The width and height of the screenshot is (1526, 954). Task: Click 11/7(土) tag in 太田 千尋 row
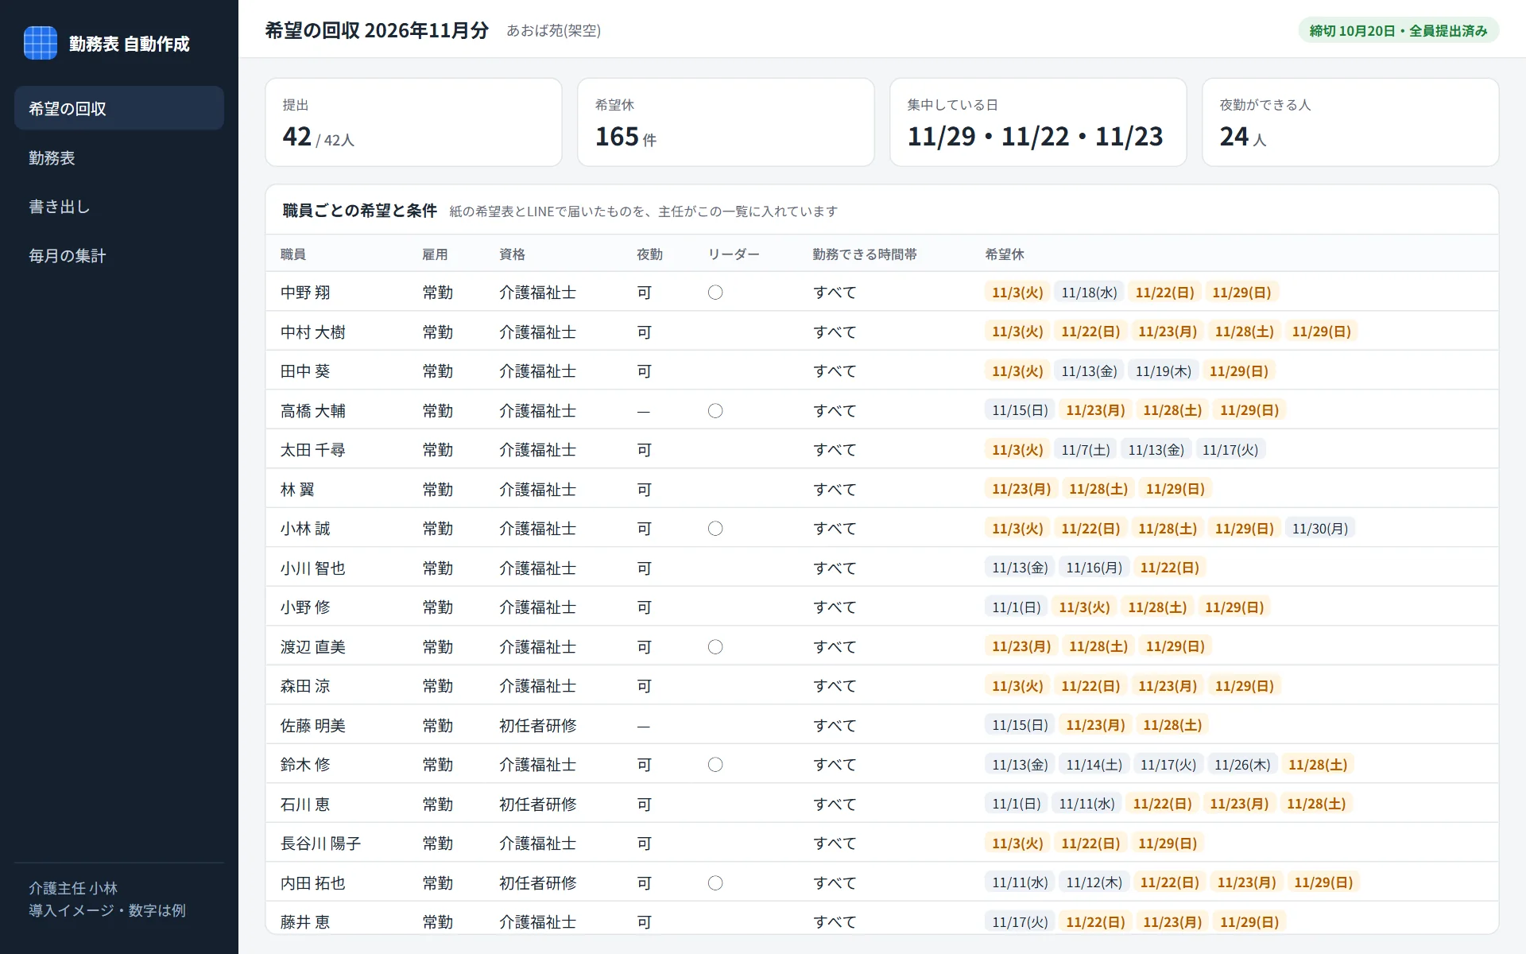(1086, 450)
